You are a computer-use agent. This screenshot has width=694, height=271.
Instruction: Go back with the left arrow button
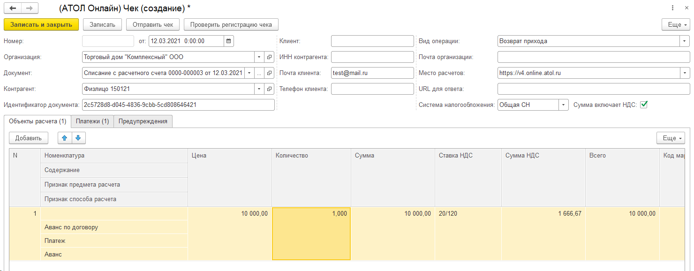pos(13,8)
